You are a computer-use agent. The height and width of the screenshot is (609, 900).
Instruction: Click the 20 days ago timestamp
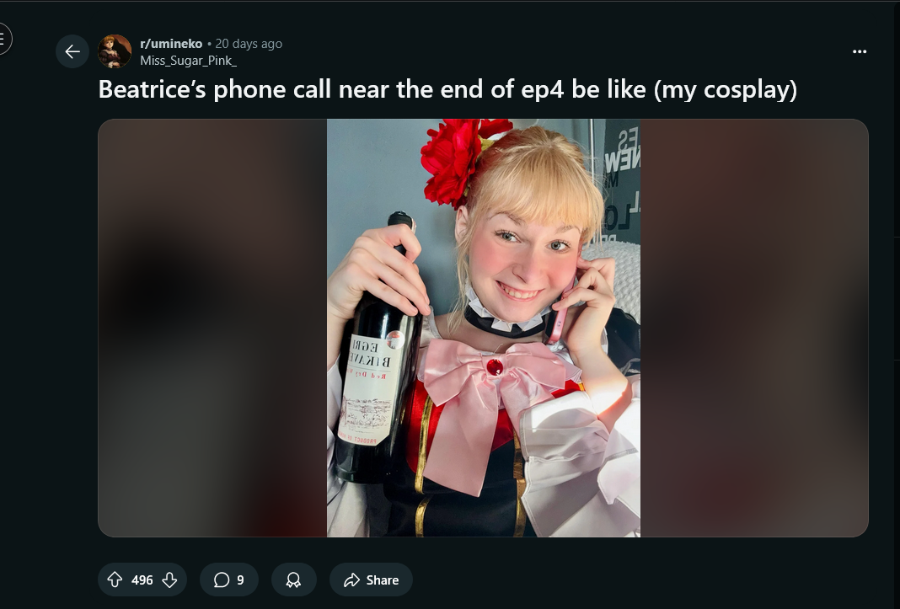pyautogui.click(x=249, y=44)
